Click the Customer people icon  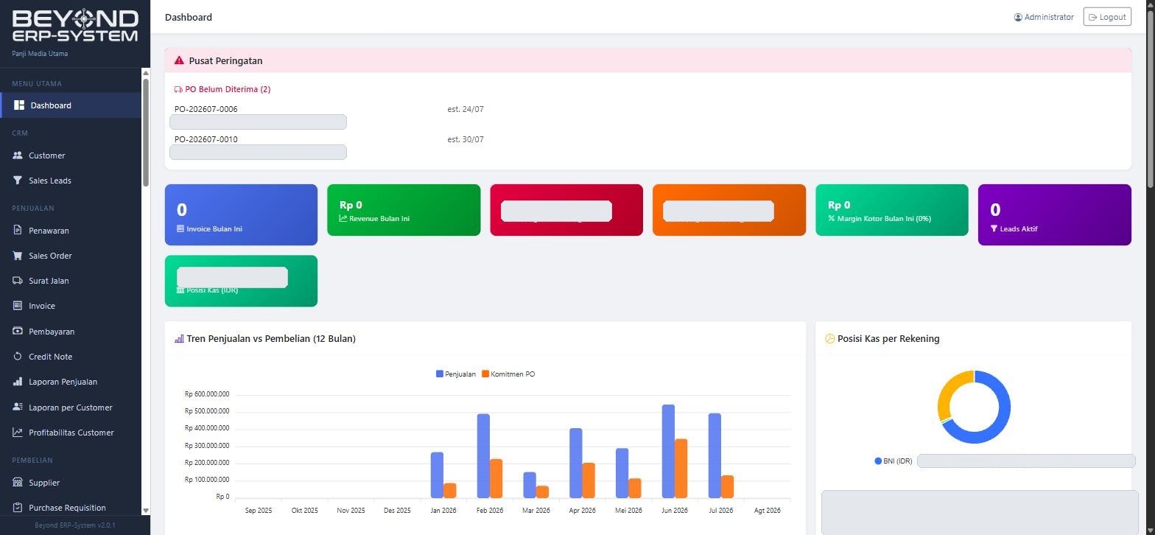coord(18,155)
